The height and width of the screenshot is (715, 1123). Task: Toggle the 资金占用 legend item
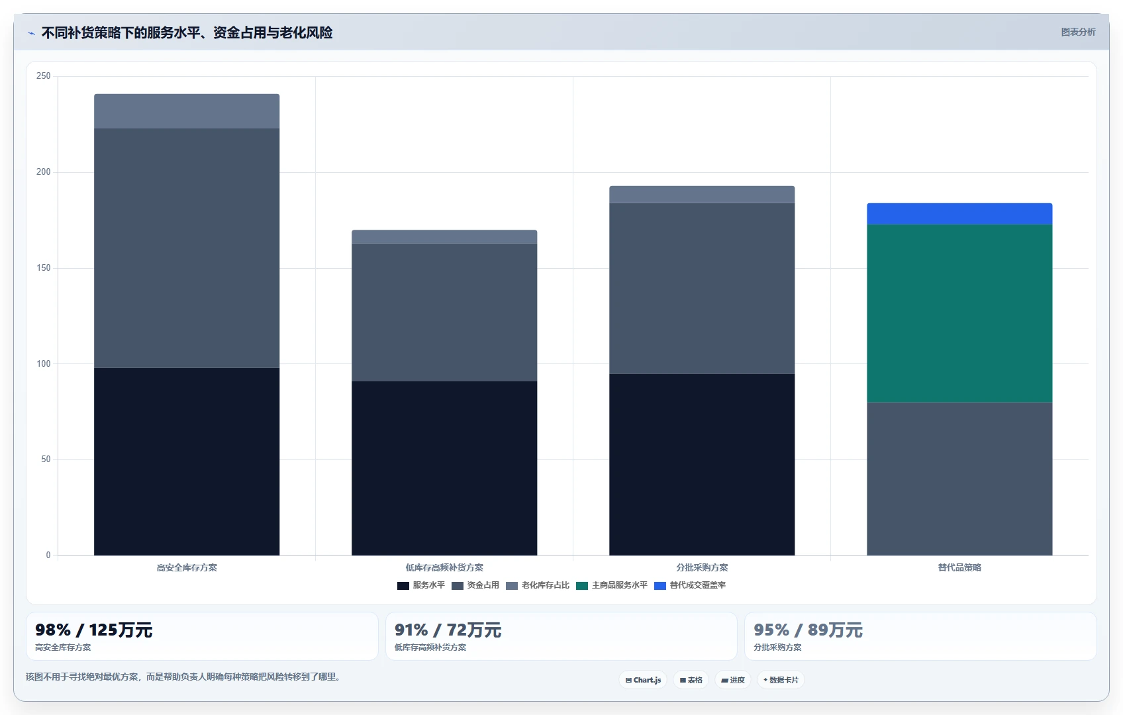pos(475,585)
